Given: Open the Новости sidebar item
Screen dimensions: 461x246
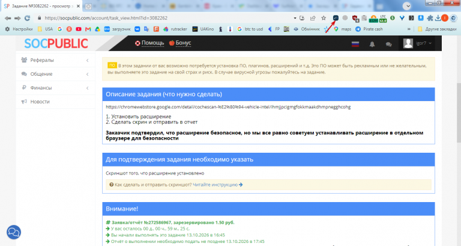Looking at the screenshot, I should tap(55, 102).
